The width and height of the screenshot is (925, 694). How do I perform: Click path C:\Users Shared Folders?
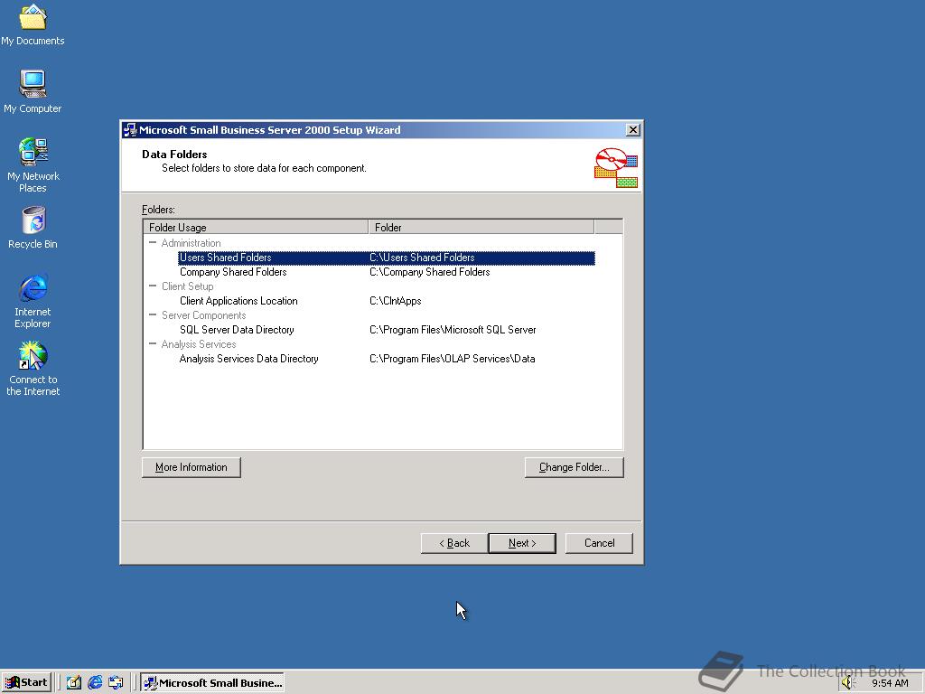coord(422,258)
